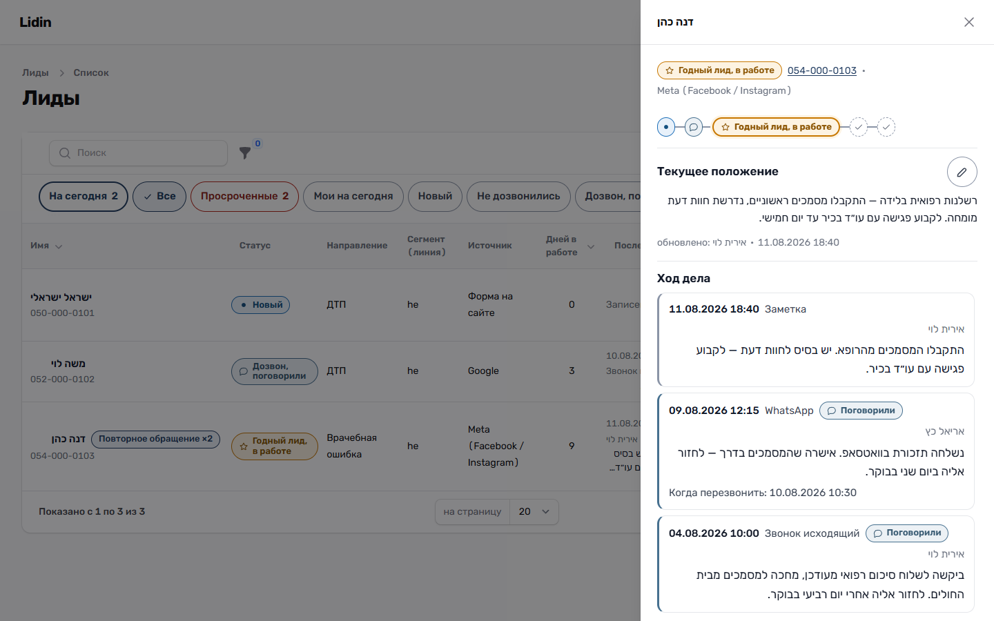The image size is (994, 621).
Task: Open the per-page 20 dropdown
Action: pyautogui.click(x=534, y=512)
